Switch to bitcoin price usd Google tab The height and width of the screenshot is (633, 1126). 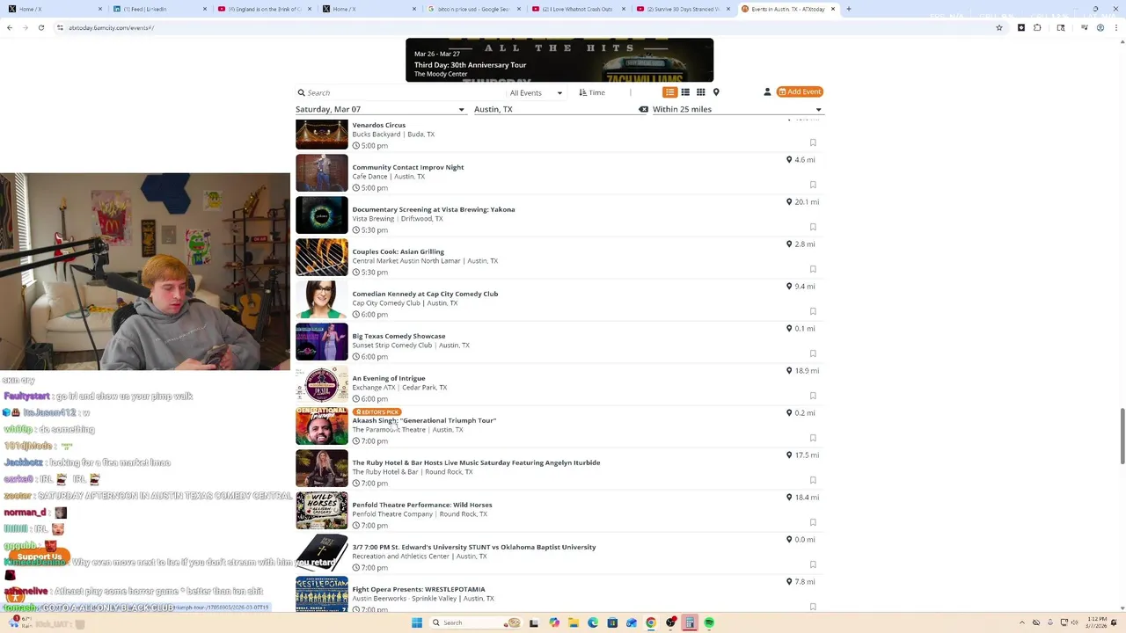point(473,9)
